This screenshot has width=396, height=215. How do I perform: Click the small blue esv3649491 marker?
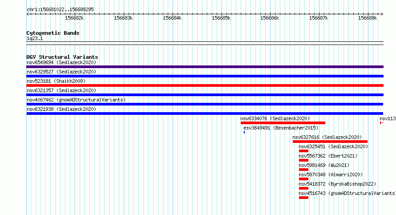click(x=244, y=132)
